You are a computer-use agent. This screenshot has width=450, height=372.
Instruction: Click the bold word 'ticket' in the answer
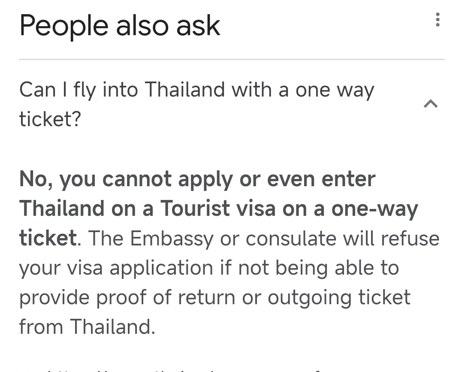coord(48,238)
